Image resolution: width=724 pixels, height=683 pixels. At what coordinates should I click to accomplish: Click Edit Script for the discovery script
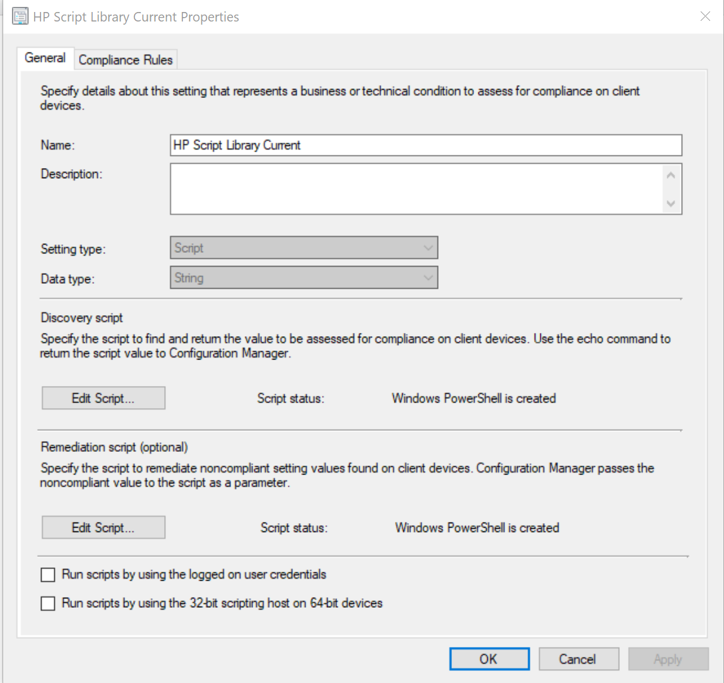pyautogui.click(x=103, y=397)
